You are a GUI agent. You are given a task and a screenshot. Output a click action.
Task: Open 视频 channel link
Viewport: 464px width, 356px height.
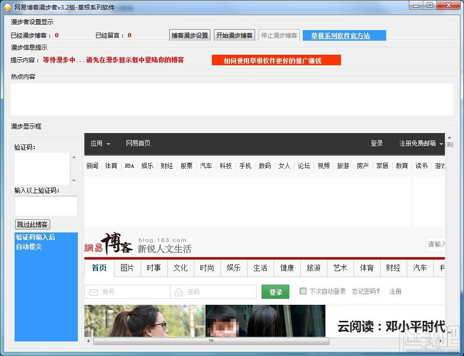click(x=323, y=166)
